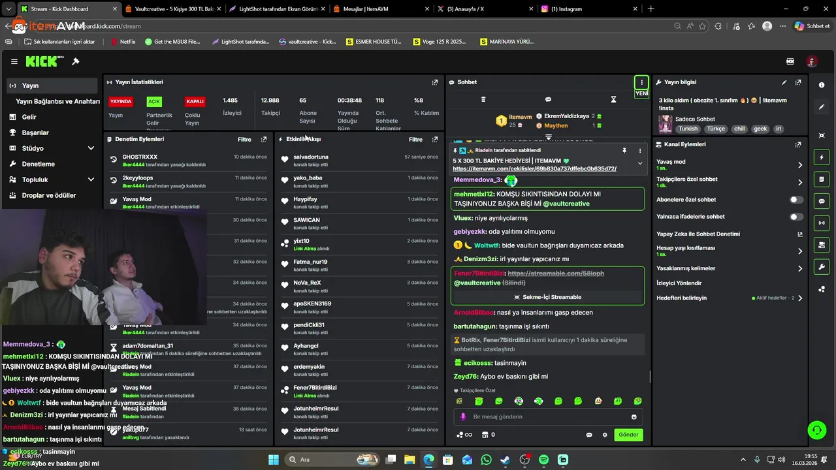Expand Hedefleri belirleyin options
Viewport: 836px width, 470px height.
(800, 298)
